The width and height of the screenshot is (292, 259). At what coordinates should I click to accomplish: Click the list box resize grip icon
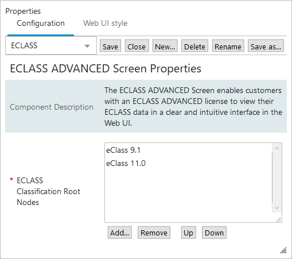pyautogui.click(x=279, y=219)
